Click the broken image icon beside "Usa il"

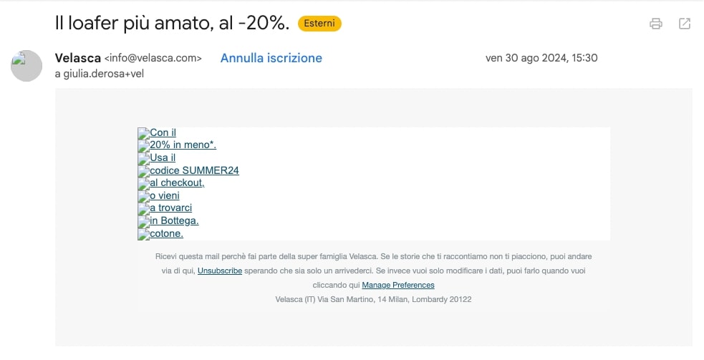(144, 158)
